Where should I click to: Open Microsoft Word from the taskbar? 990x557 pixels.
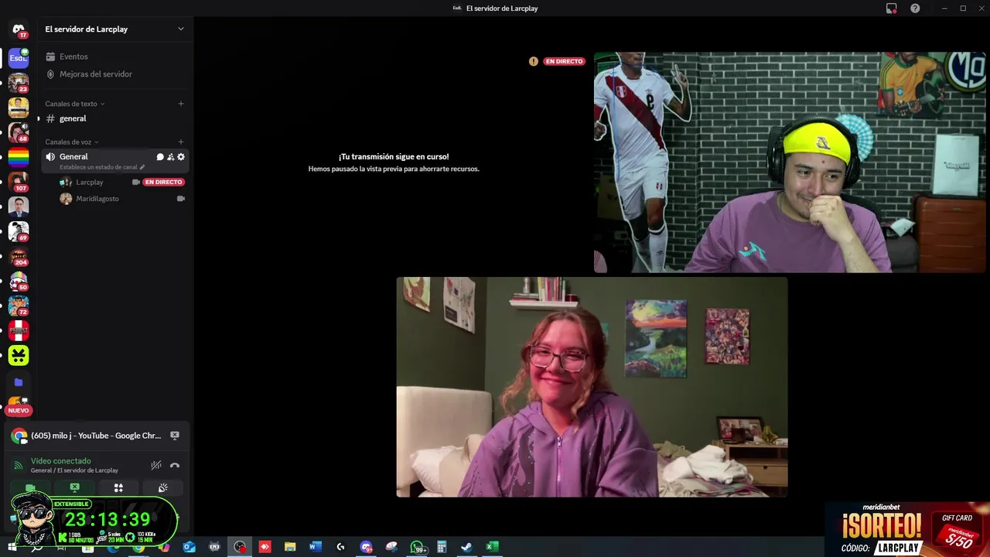315,547
